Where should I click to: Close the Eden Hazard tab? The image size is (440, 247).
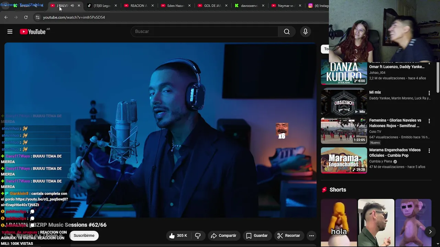[x=189, y=5]
